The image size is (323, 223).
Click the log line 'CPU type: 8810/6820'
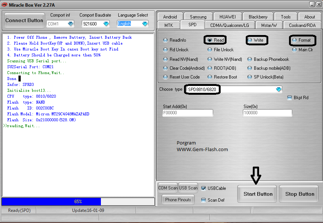click(x=31, y=97)
